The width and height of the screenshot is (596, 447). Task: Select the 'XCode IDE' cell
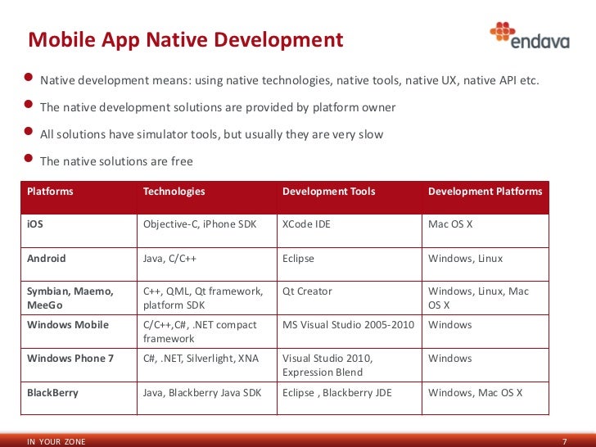tap(350, 231)
